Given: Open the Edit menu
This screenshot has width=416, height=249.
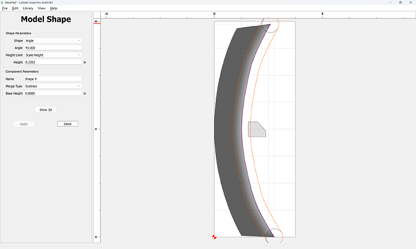Looking at the screenshot, I should [15, 8].
